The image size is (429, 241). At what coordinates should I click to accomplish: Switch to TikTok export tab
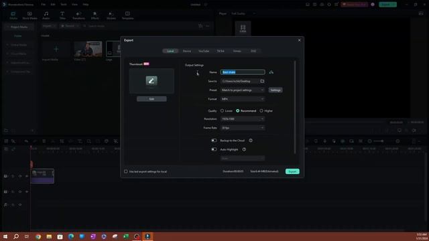click(x=221, y=51)
